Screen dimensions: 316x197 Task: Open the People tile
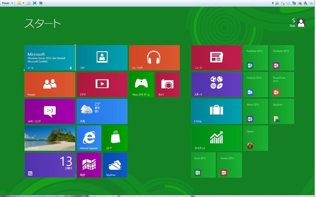(x=50, y=85)
